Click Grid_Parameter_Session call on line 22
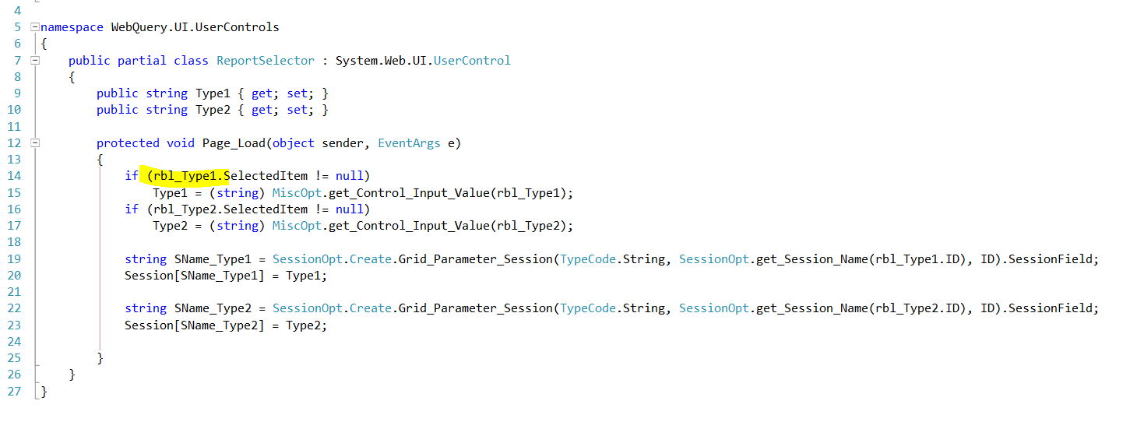 coord(474,308)
